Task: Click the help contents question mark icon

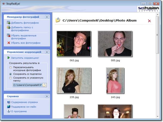Action: tap(9, 102)
